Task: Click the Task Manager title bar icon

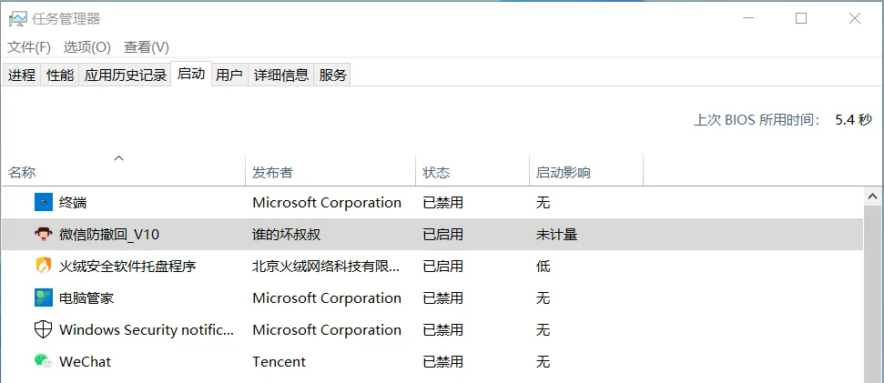Action: [17, 19]
